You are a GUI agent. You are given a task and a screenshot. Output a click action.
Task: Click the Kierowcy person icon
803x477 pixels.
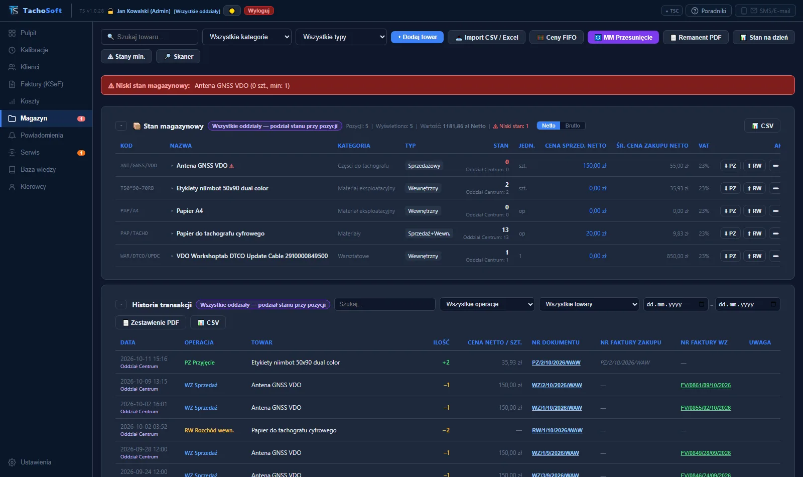12,187
